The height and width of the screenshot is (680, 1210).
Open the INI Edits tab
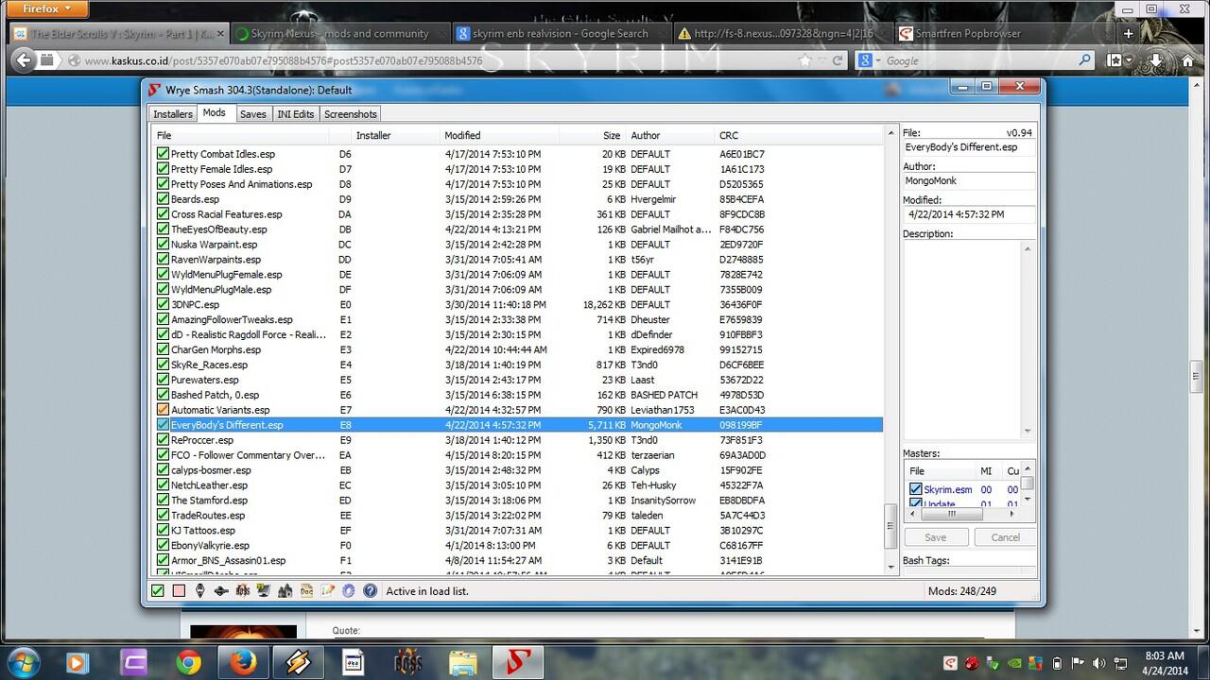295,114
